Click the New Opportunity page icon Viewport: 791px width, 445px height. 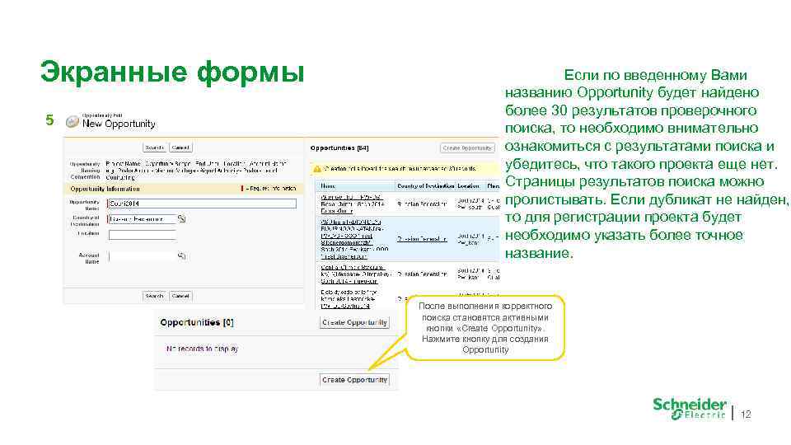point(73,122)
